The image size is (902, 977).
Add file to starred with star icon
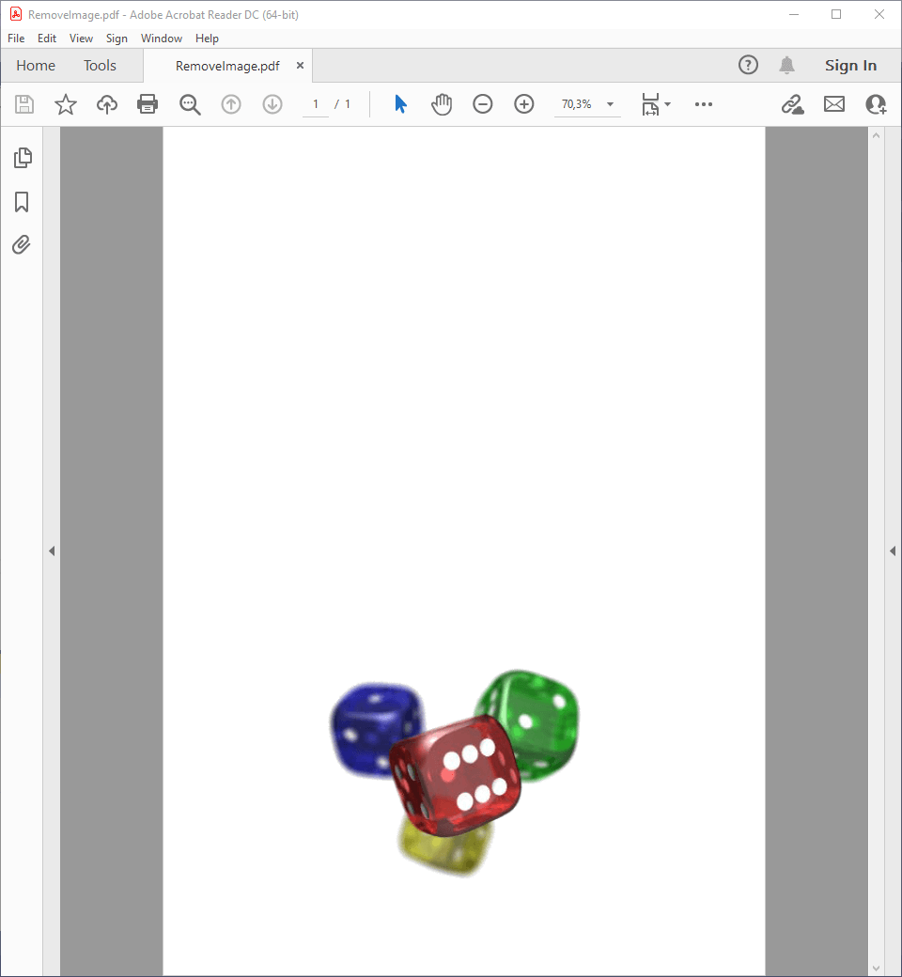click(66, 104)
